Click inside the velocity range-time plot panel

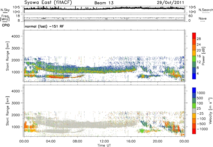(x=104, y=111)
